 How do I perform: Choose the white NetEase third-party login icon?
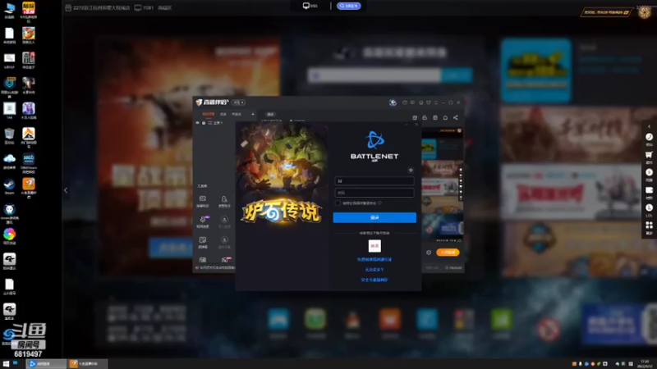tap(374, 245)
